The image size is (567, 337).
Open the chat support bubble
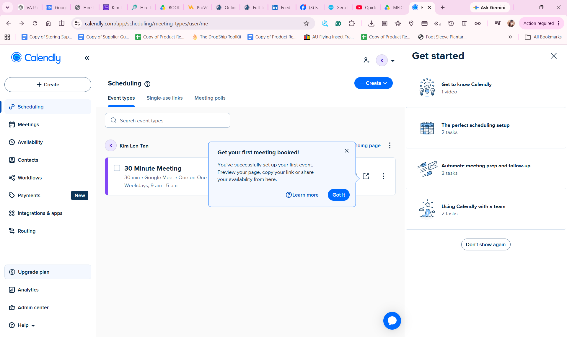click(392, 321)
